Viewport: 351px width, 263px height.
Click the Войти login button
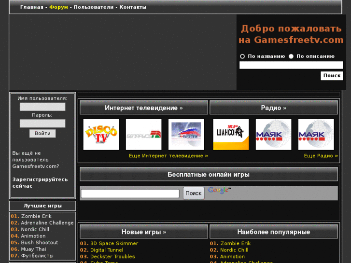[x=42, y=133]
